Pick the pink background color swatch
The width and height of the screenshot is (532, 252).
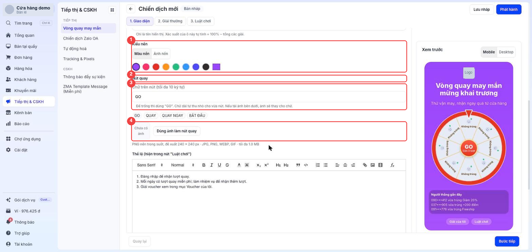coord(146,67)
